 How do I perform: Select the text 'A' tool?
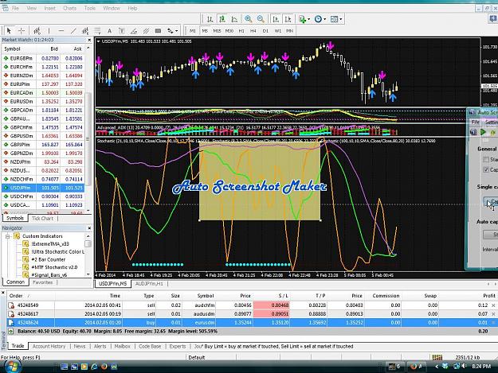[x=110, y=31]
